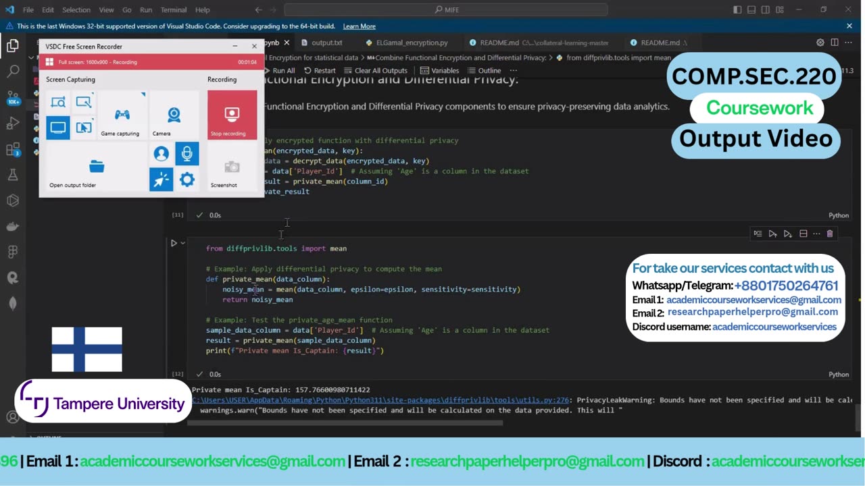Open the Run menu
The image size is (865, 486).
(x=146, y=10)
